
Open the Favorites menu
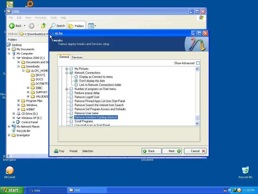tap(41, 18)
